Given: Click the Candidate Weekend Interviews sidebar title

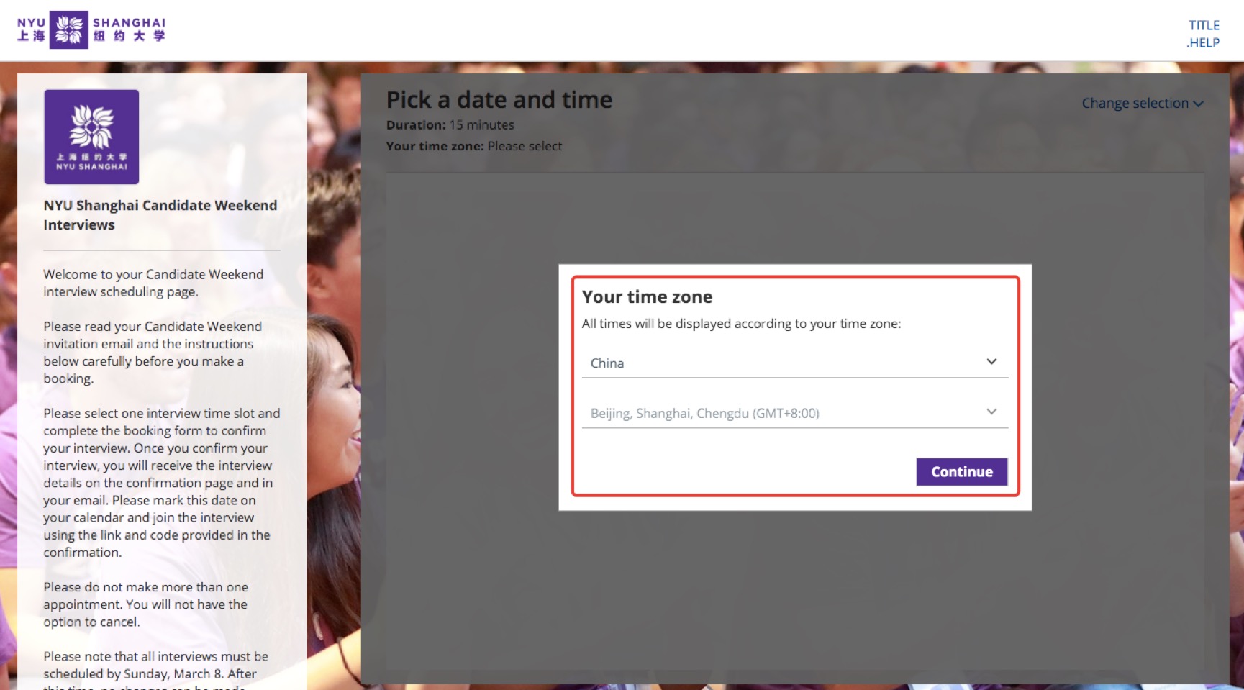Looking at the screenshot, I should pos(160,214).
